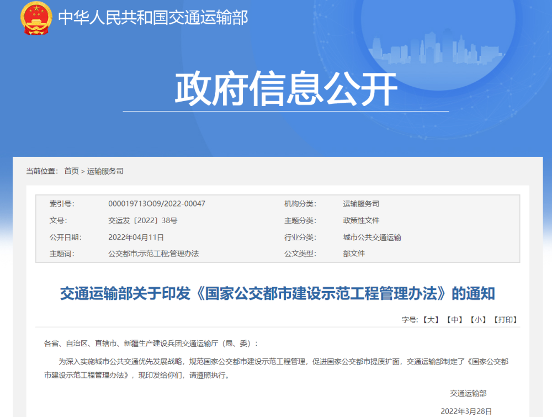Click the keywords 公交都市;示范工程;管理办法
552x417 pixels.
click(153, 254)
